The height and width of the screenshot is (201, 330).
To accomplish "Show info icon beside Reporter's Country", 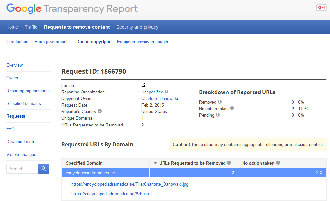I will pos(100,111).
